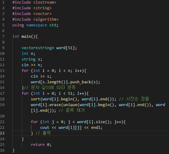This screenshot has width=169, height=154.
Task: Click line number 21 in gutter
Action: (x=2, y=122)
